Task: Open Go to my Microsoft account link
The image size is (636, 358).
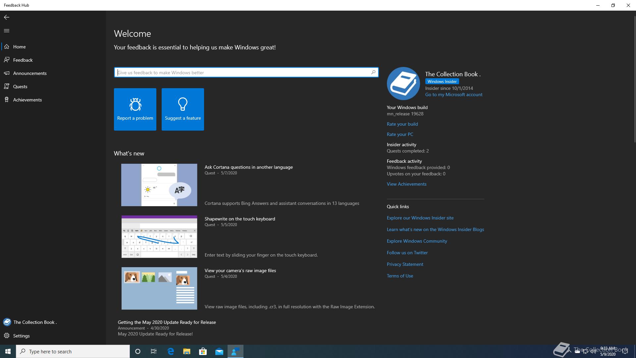Action: click(x=453, y=94)
